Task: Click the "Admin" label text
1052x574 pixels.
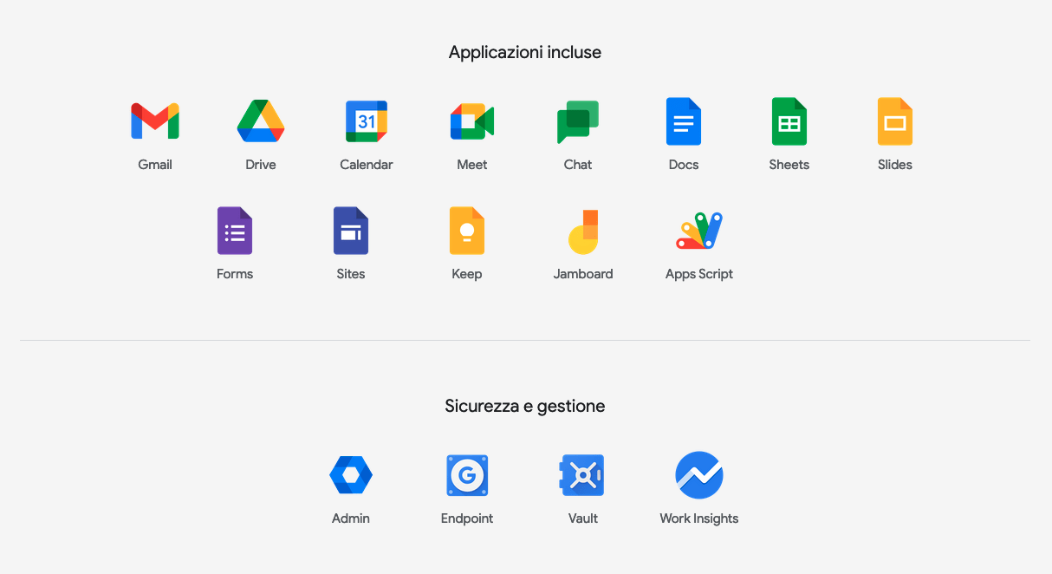Action: pyautogui.click(x=351, y=519)
